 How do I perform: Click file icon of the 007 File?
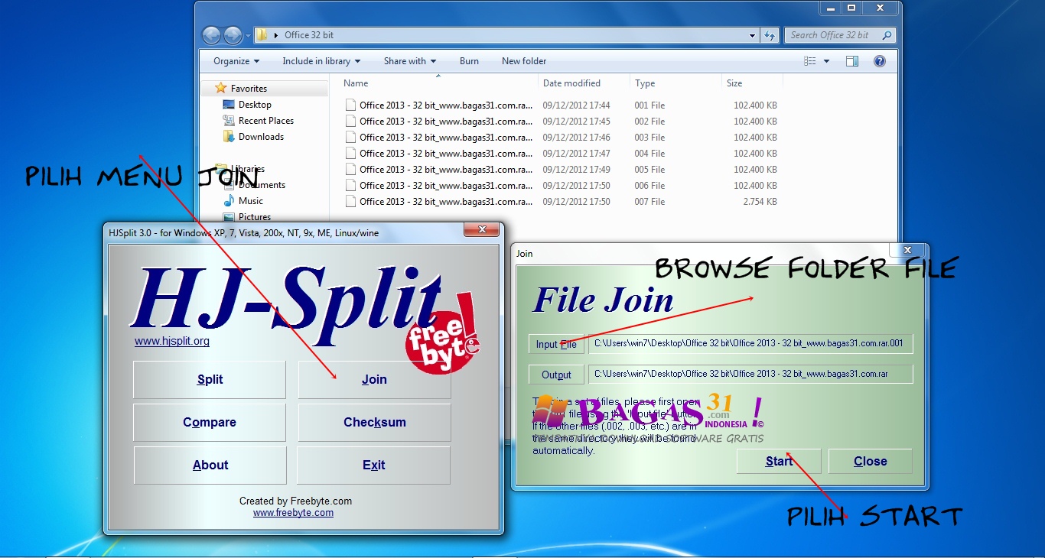click(x=350, y=202)
